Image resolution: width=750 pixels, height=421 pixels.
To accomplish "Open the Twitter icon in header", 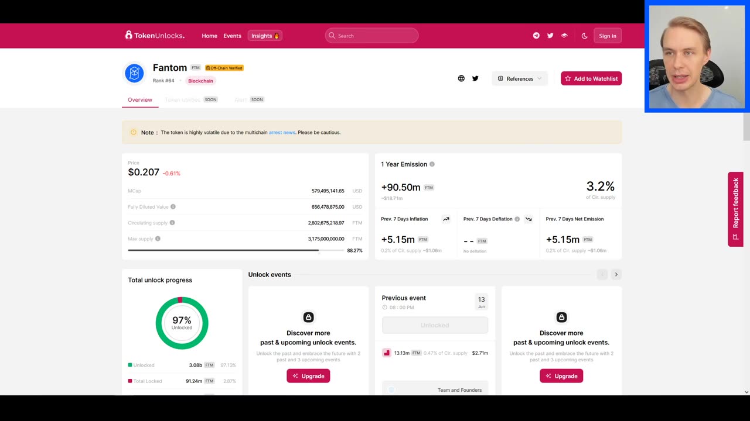I will 550,36.
